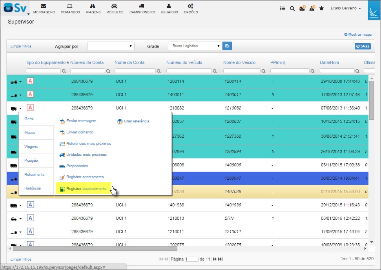Open the Mensagens envelope icon

pos(44,7)
